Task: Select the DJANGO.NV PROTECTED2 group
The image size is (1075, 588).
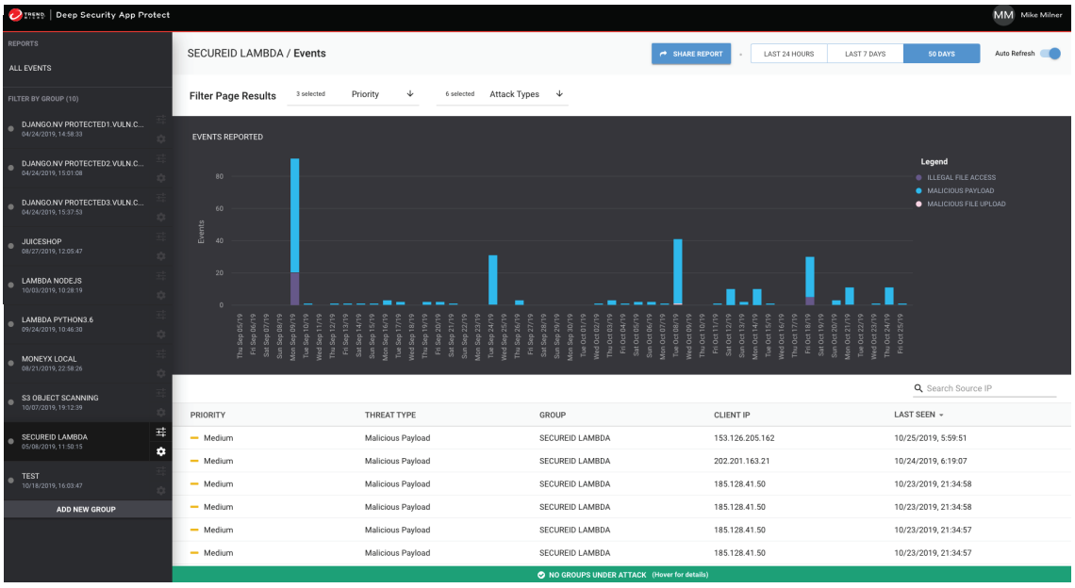Action: (x=76, y=168)
